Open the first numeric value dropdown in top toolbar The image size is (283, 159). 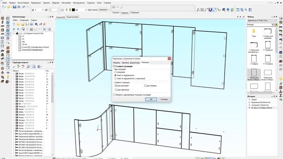coord(42,10)
